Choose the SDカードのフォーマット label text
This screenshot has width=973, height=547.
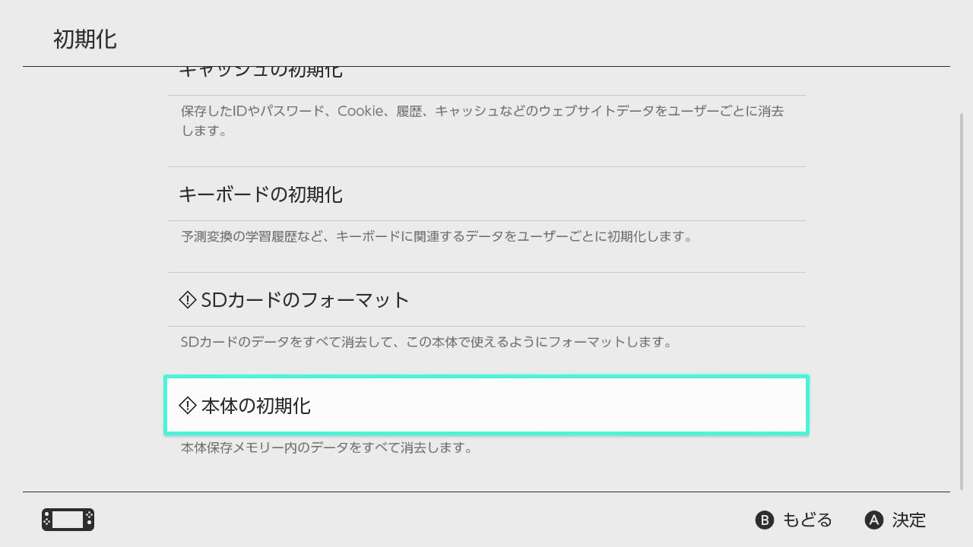pyautogui.click(x=305, y=300)
